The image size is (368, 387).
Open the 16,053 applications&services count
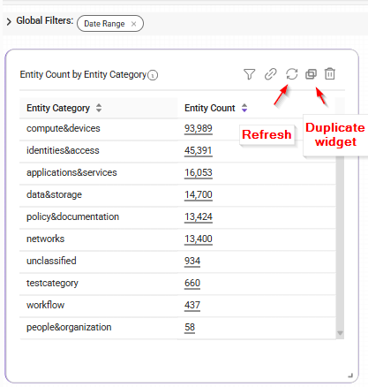[199, 173]
